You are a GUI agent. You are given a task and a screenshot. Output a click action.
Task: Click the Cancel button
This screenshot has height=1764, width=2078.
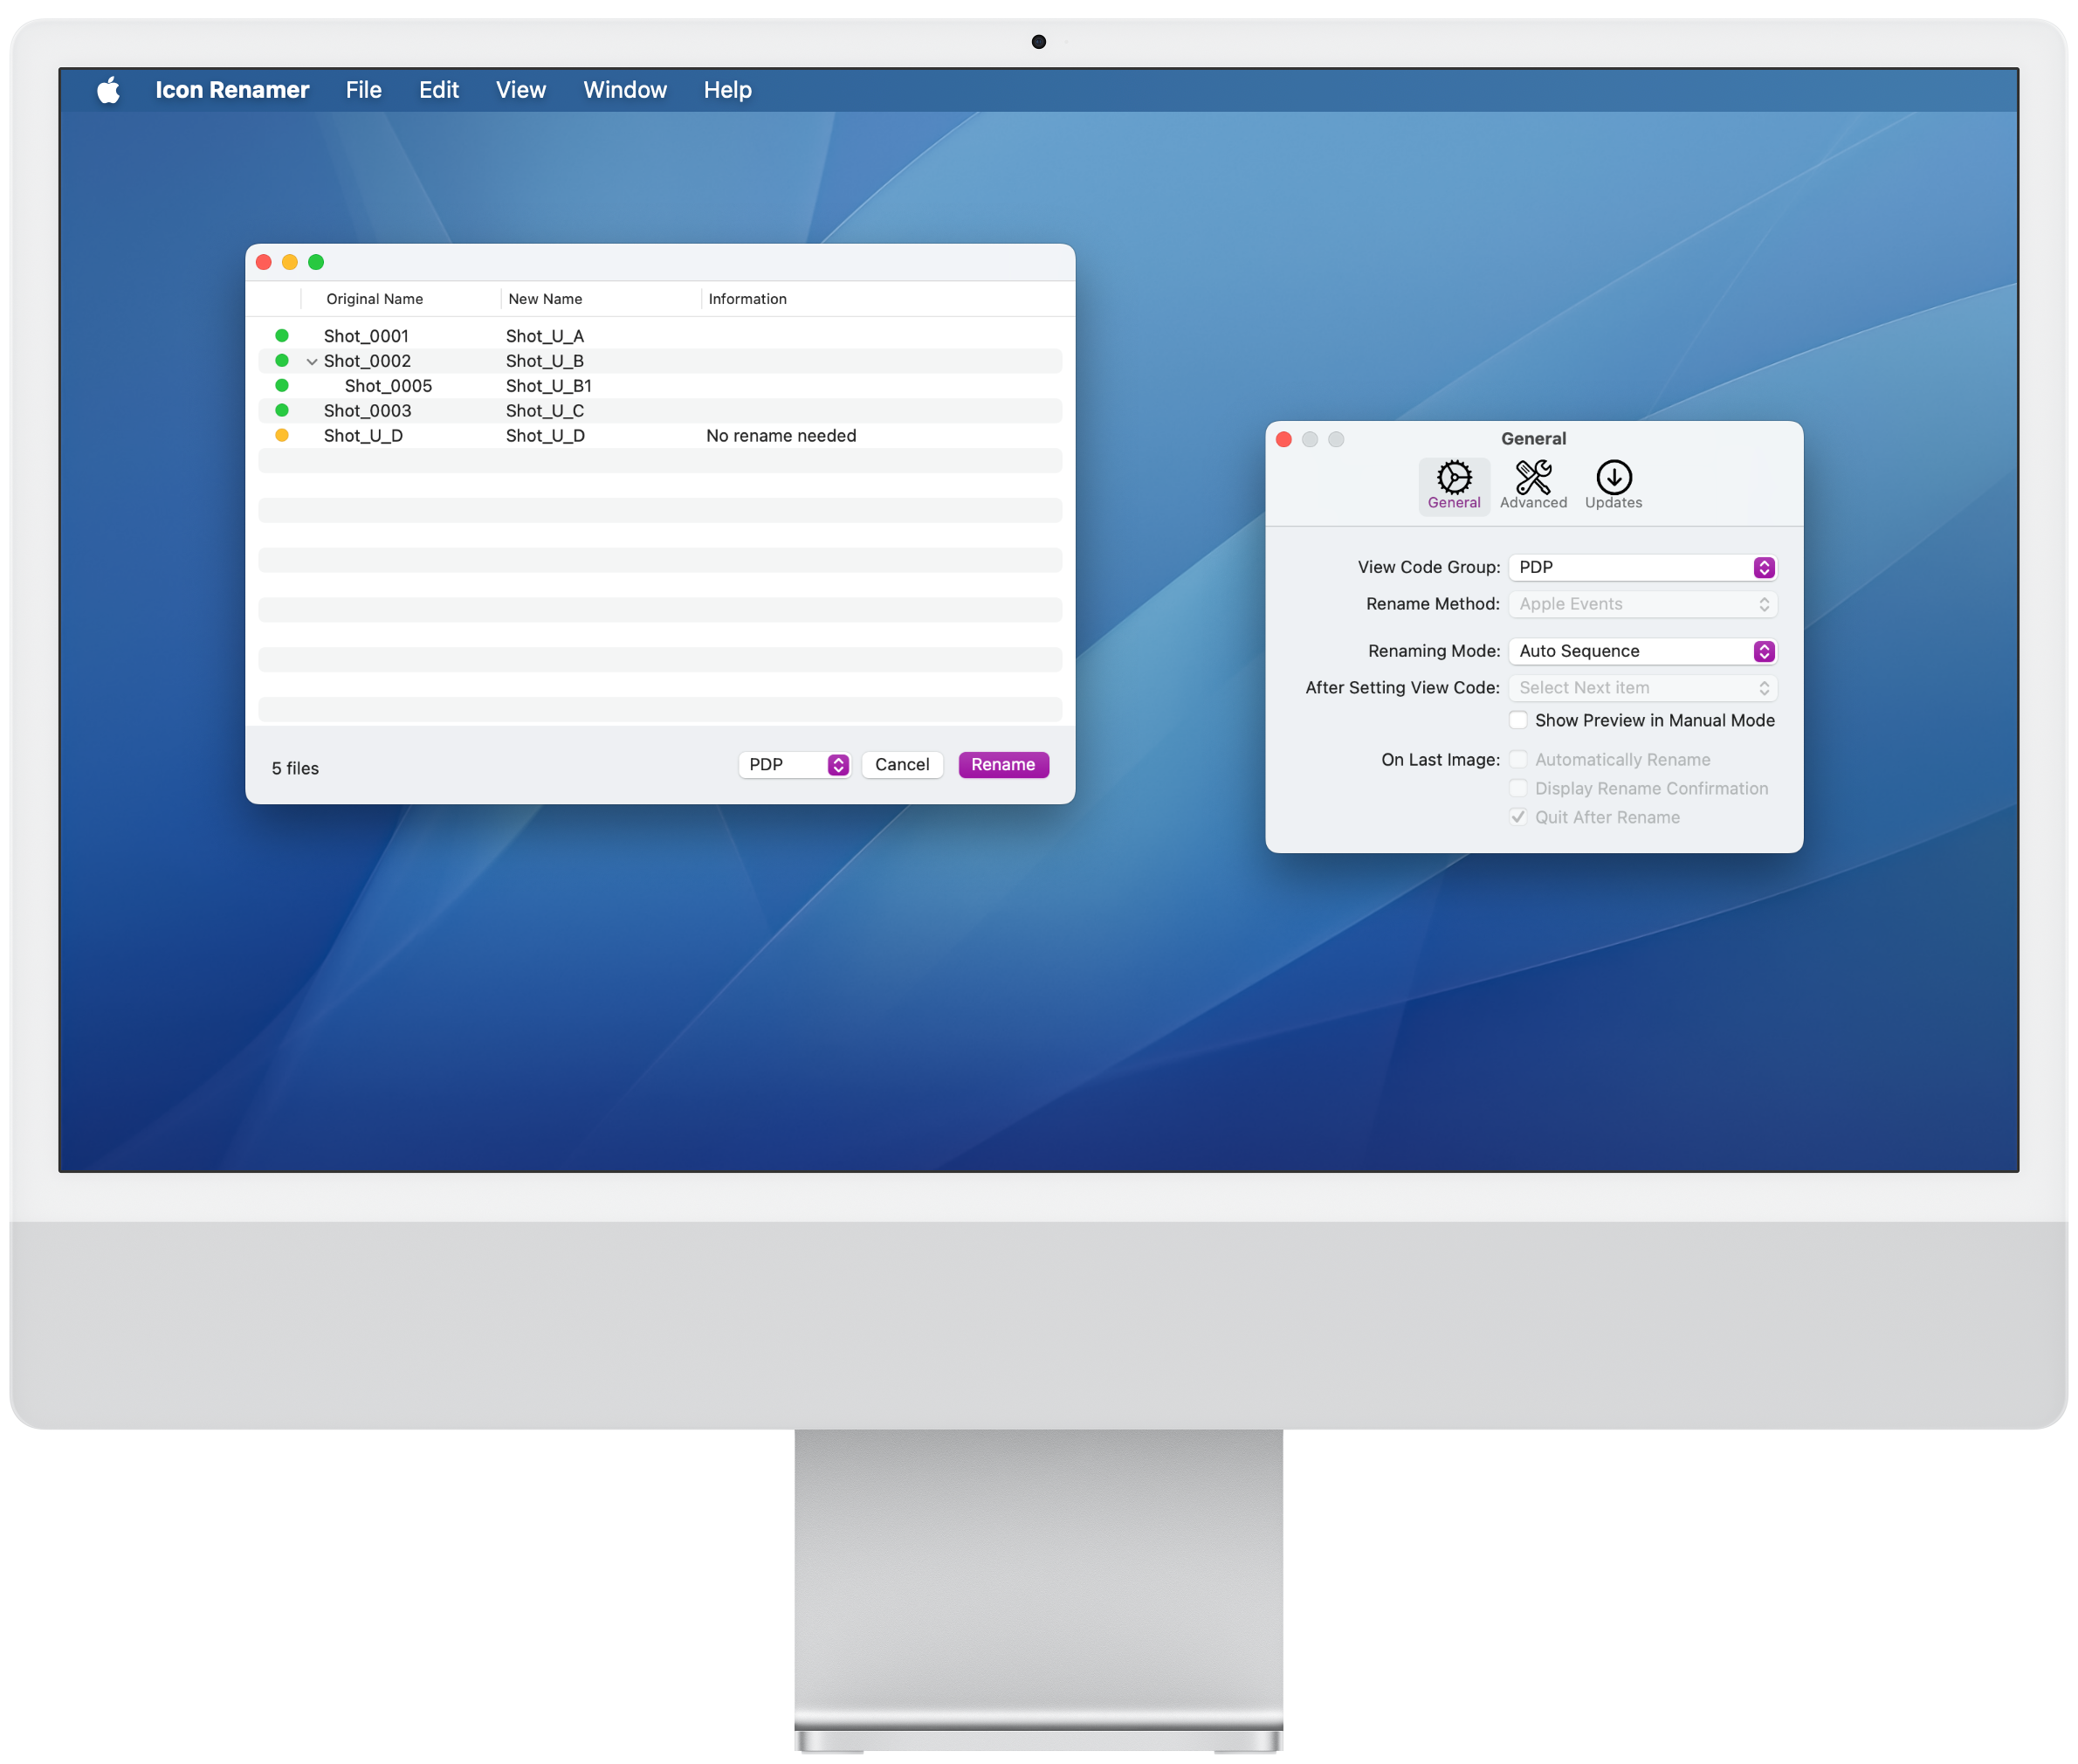tap(901, 765)
